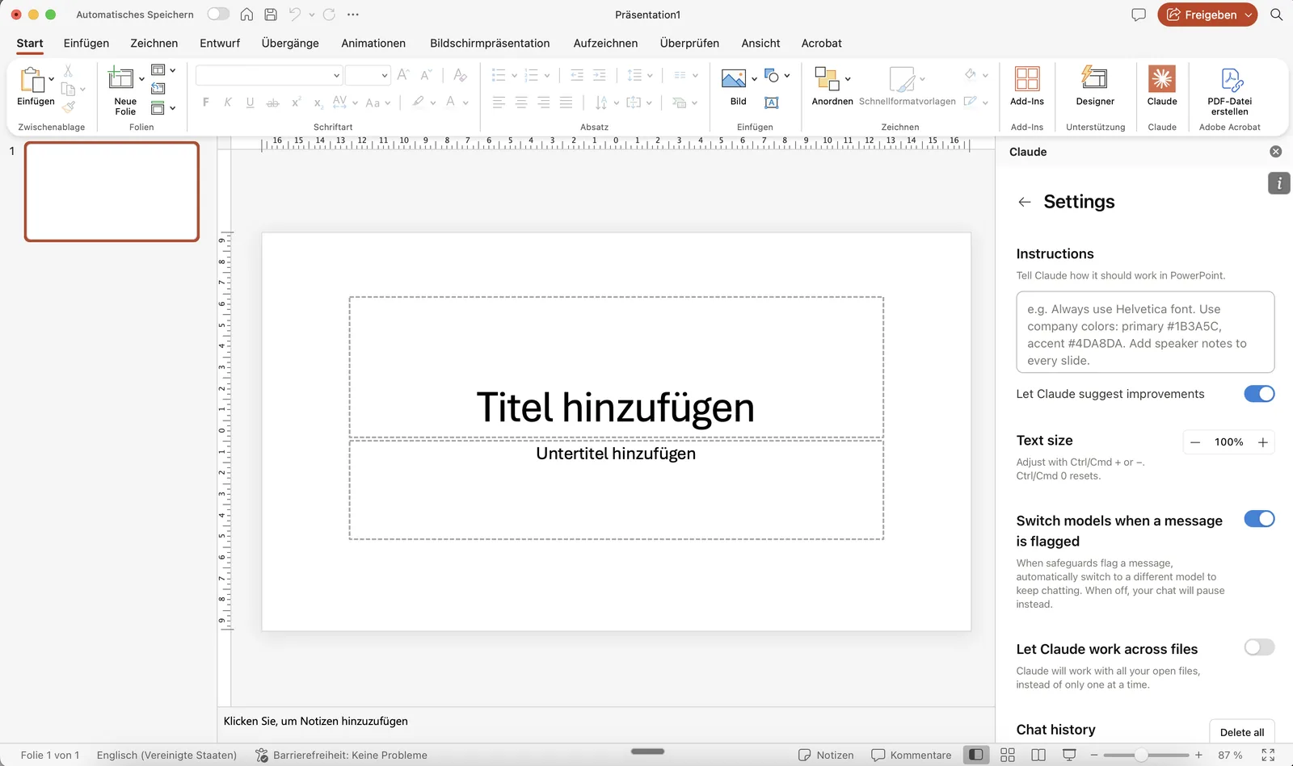Viewport: 1293px width, 766px height.
Task: Open Kommentare from the status bar
Action: click(x=912, y=755)
